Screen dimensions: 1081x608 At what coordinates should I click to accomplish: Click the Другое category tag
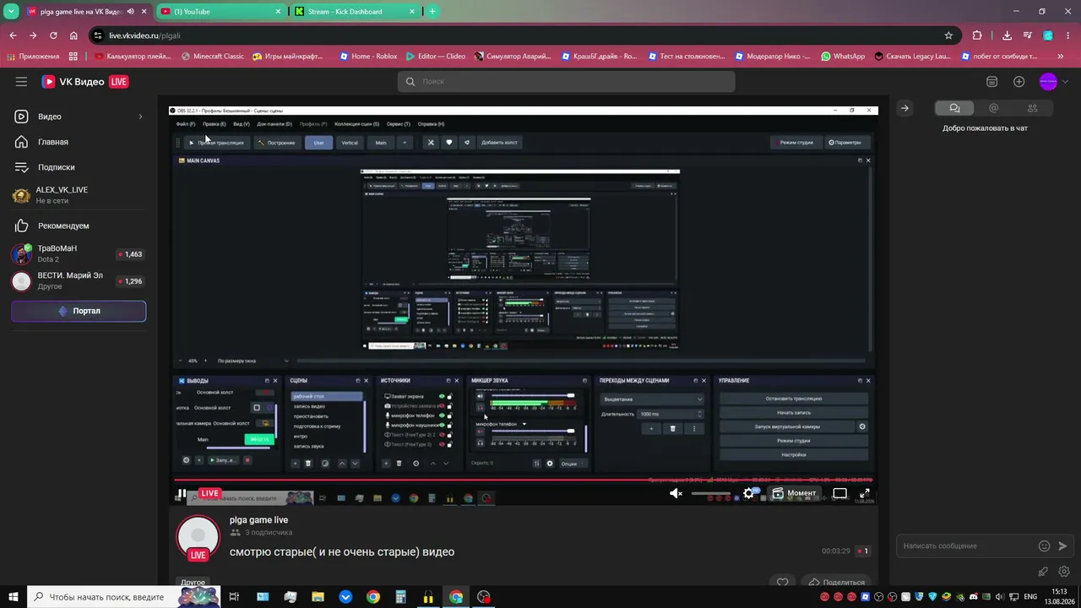coord(193,582)
